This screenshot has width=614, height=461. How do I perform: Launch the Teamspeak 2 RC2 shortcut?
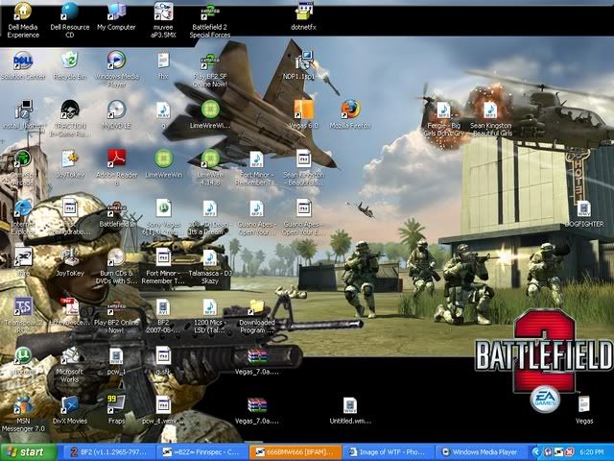[x=23, y=316]
